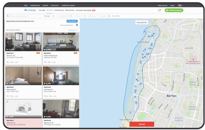
Task: Open the All property types dropdown
Action: tap(65, 16)
